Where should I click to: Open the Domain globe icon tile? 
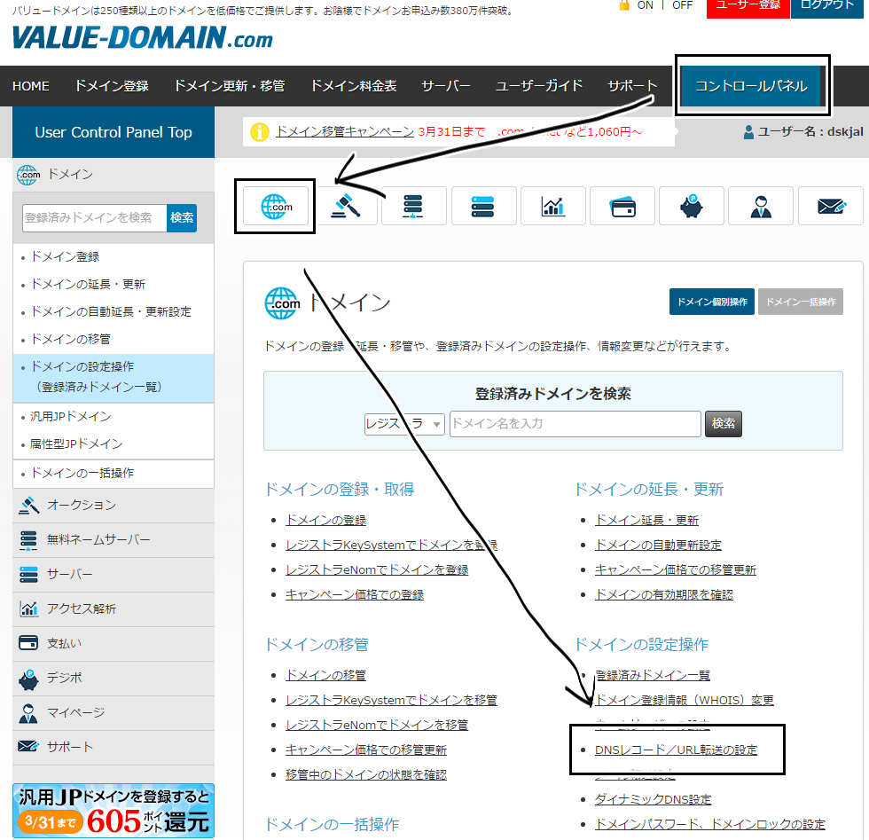click(276, 207)
